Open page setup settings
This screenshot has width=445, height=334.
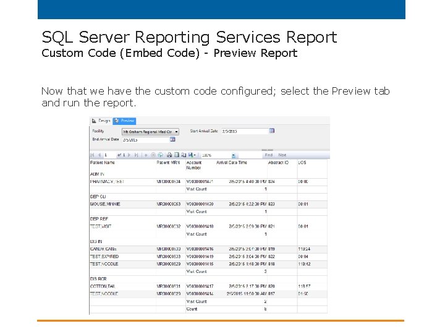[x=184, y=155]
